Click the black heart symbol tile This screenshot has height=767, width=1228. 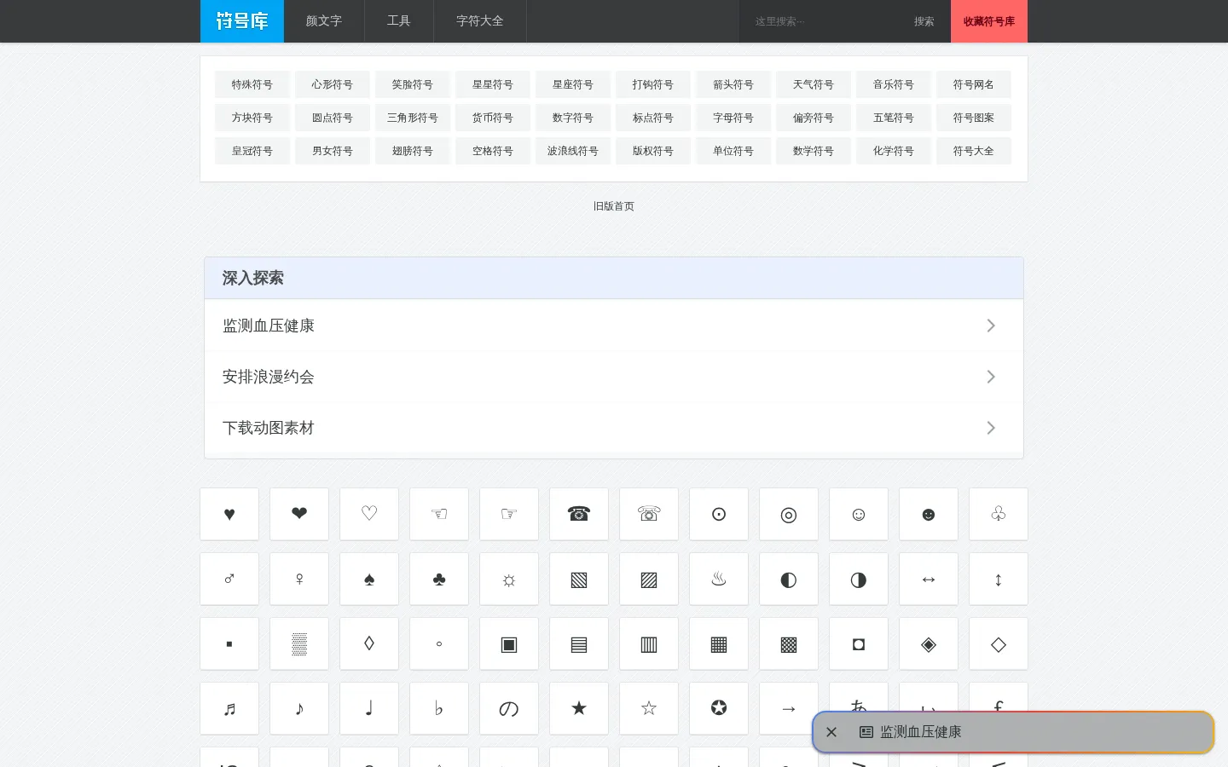pyautogui.click(x=229, y=514)
